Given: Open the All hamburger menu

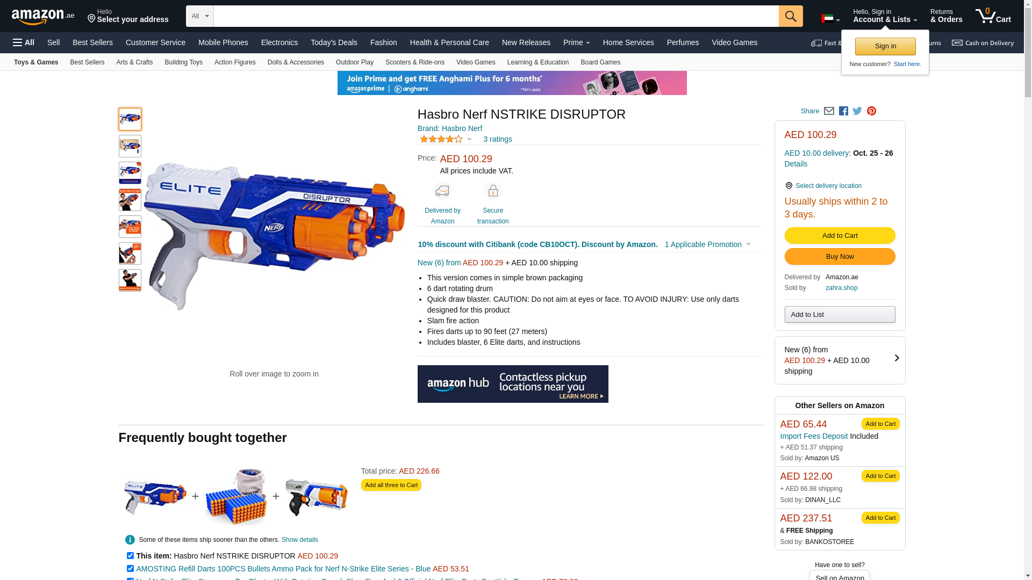Looking at the screenshot, I should (x=24, y=42).
